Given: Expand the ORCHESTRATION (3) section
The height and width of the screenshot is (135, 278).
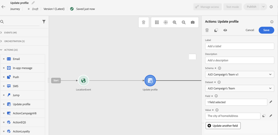Looking at the screenshot, I should pos(24,41).
